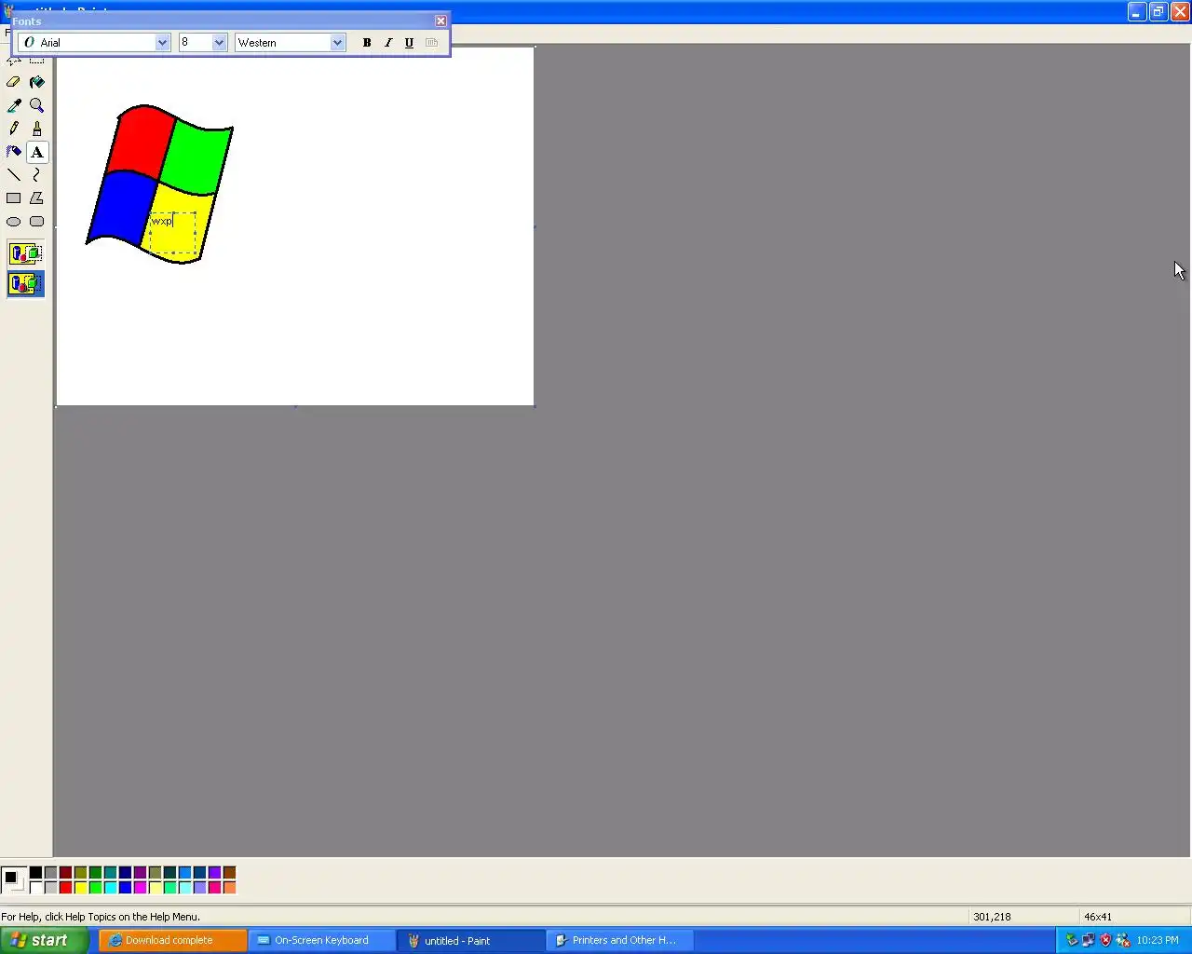The width and height of the screenshot is (1192, 954).
Task: Click the Windows Messenger tray icon
Action: [1122, 940]
